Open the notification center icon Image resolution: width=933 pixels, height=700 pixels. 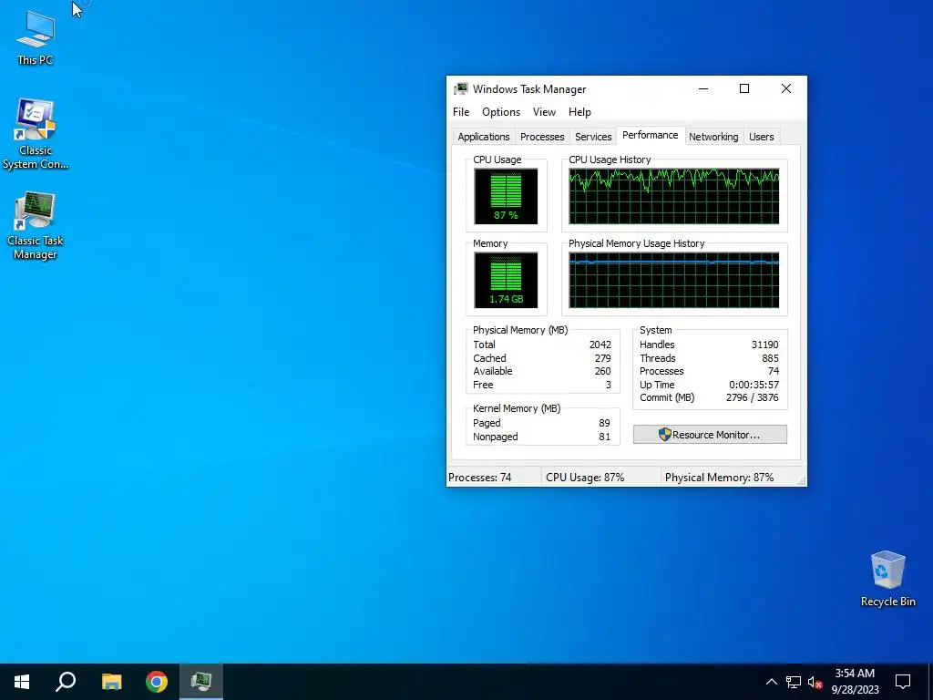click(903, 682)
